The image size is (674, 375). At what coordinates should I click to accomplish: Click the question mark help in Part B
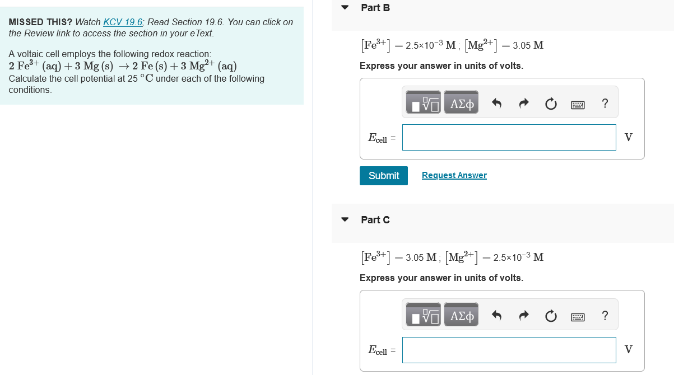pyautogui.click(x=605, y=102)
